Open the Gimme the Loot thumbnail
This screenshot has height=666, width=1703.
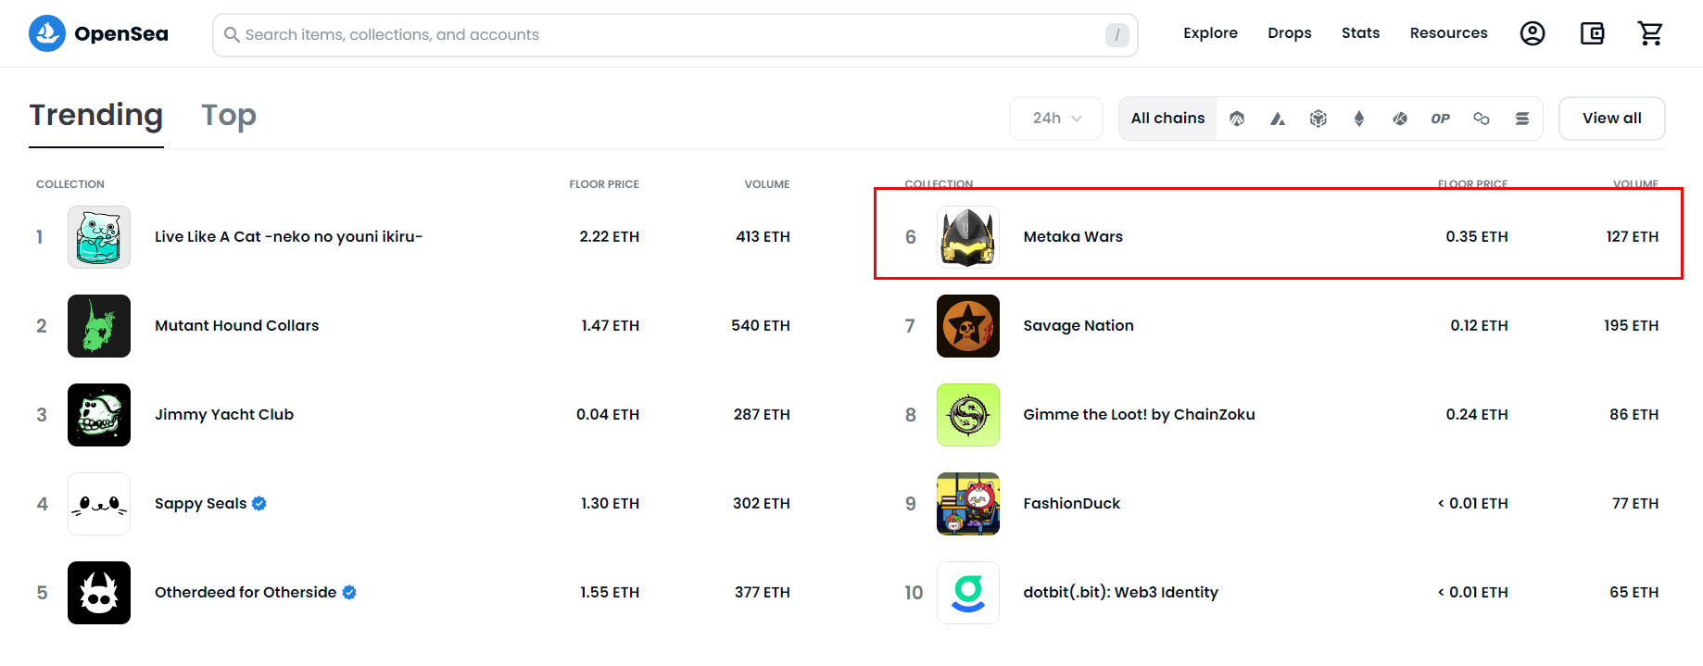point(968,415)
